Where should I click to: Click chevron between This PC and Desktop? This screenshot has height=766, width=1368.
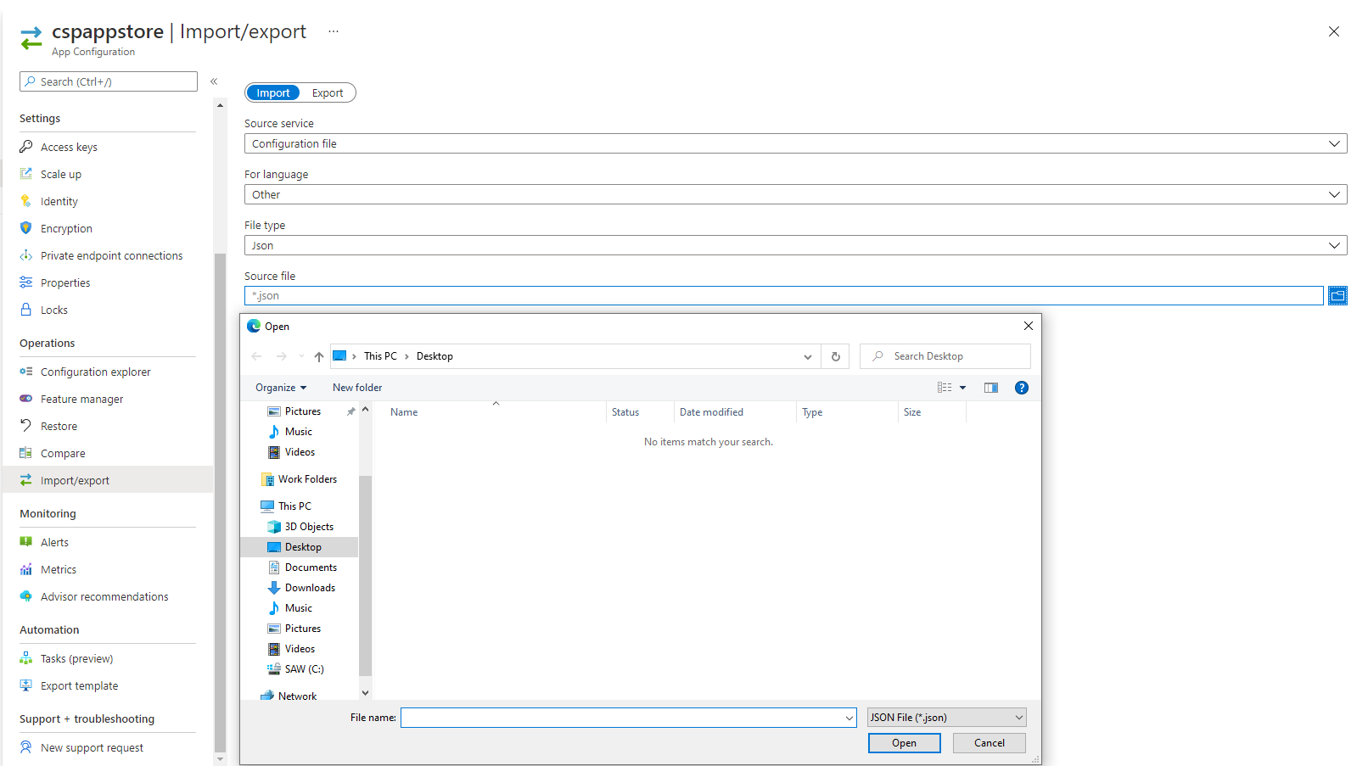pos(406,356)
